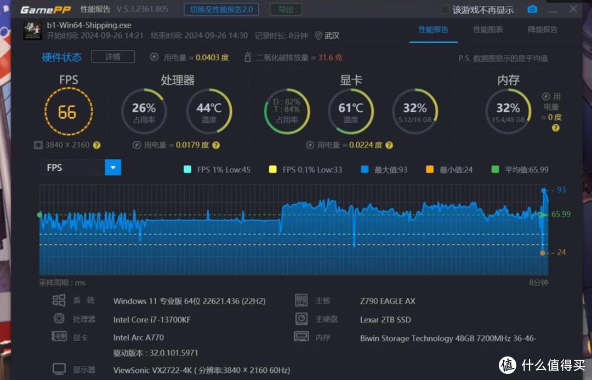Open help icon beside CPU power 0.0179 度

(216, 145)
